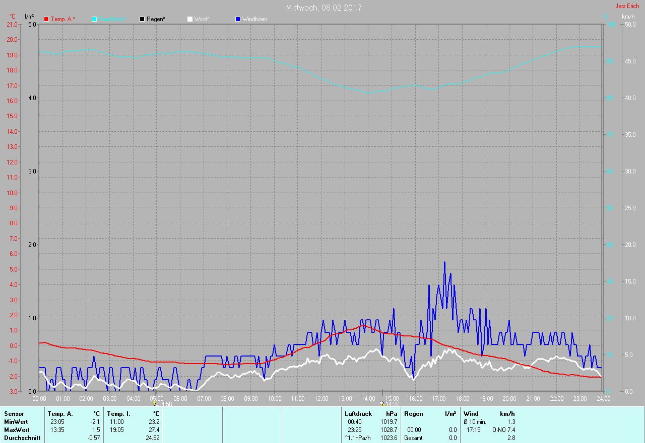This screenshot has height=443, width=645.
Task: Click the Luftdruck column header
Action: pos(358,413)
